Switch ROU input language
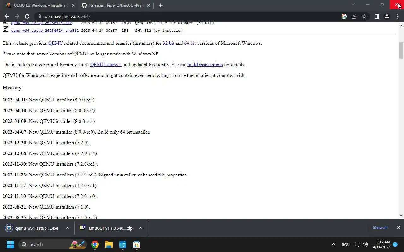Image resolution: width=404 pixels, height=252 pixels. pos(346,244)
